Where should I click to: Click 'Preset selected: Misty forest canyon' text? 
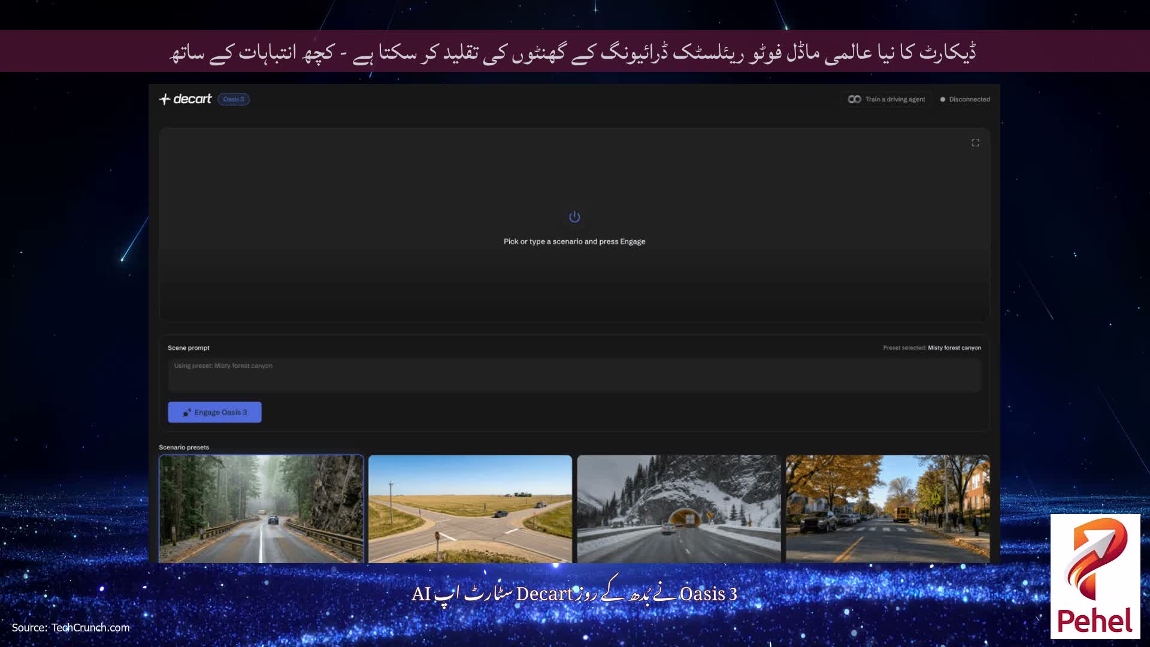(932, 348)
